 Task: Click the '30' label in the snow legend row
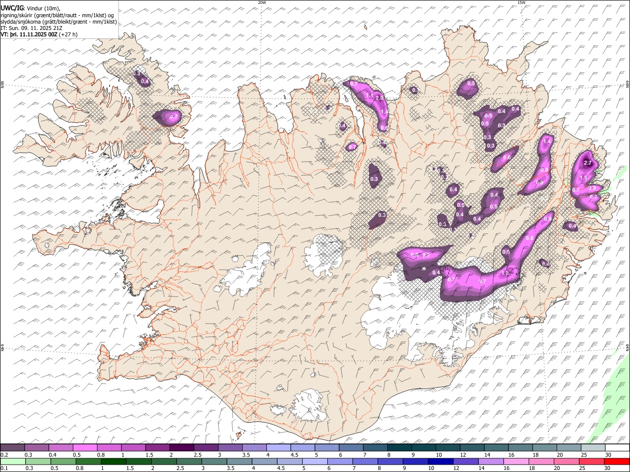pyautogui.click(x=608, y=455)
